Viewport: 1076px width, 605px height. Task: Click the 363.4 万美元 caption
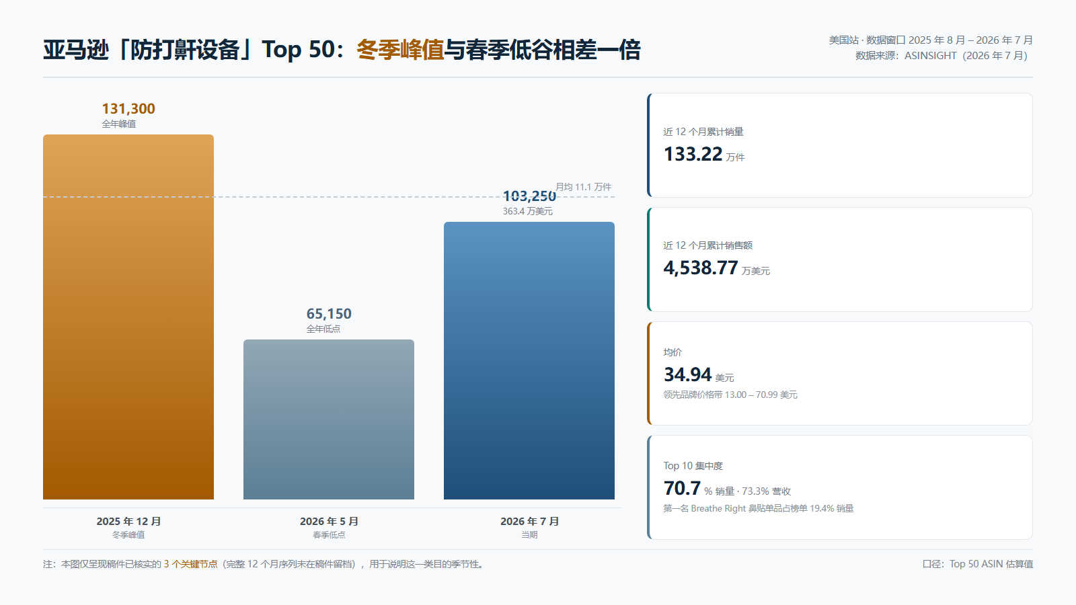[x=528, y=211]
